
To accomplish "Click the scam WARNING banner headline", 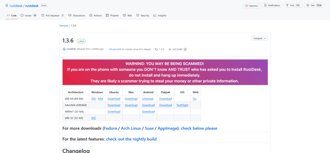I will (x=165, y=64).
